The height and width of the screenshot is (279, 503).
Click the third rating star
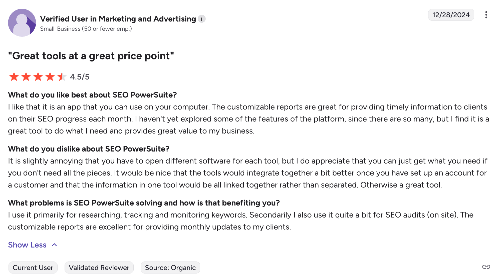pyautogui.click(x=38, y=77)
